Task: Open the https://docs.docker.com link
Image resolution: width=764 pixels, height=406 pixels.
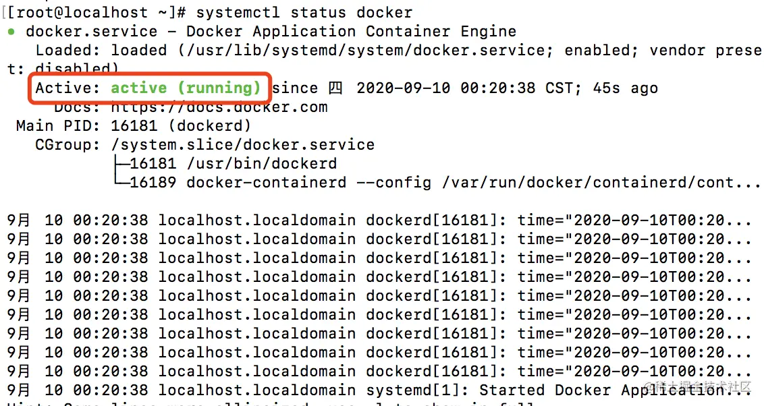Action: point(219,107)
